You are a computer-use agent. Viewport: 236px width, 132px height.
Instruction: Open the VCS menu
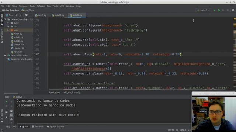[x=62, y=6]
